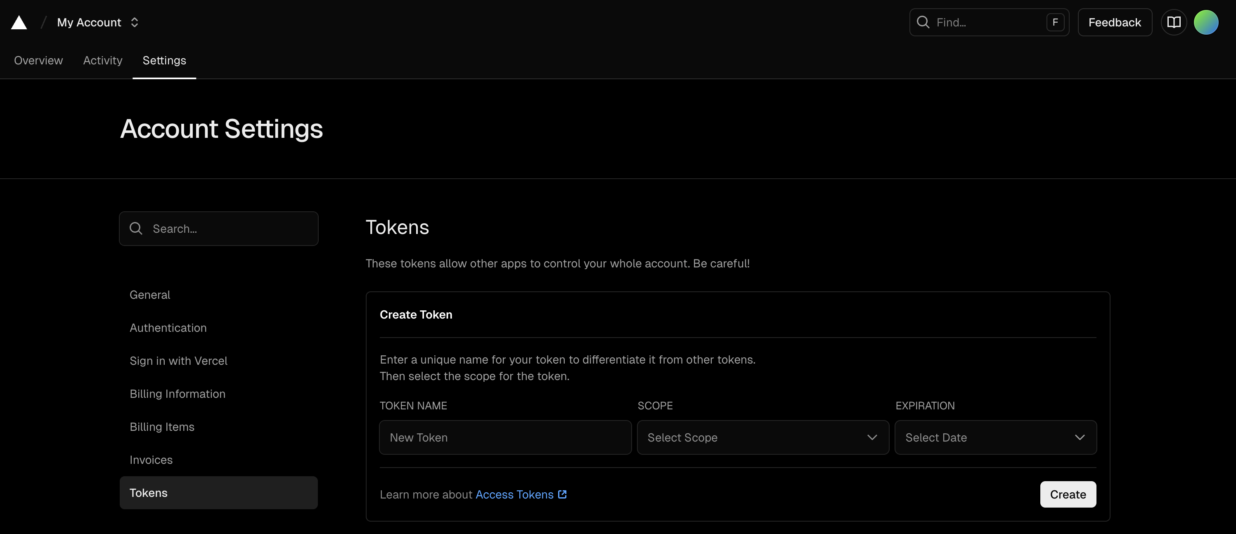Open Billing Information settings
1236x534 pixels.
coord(178,393)
